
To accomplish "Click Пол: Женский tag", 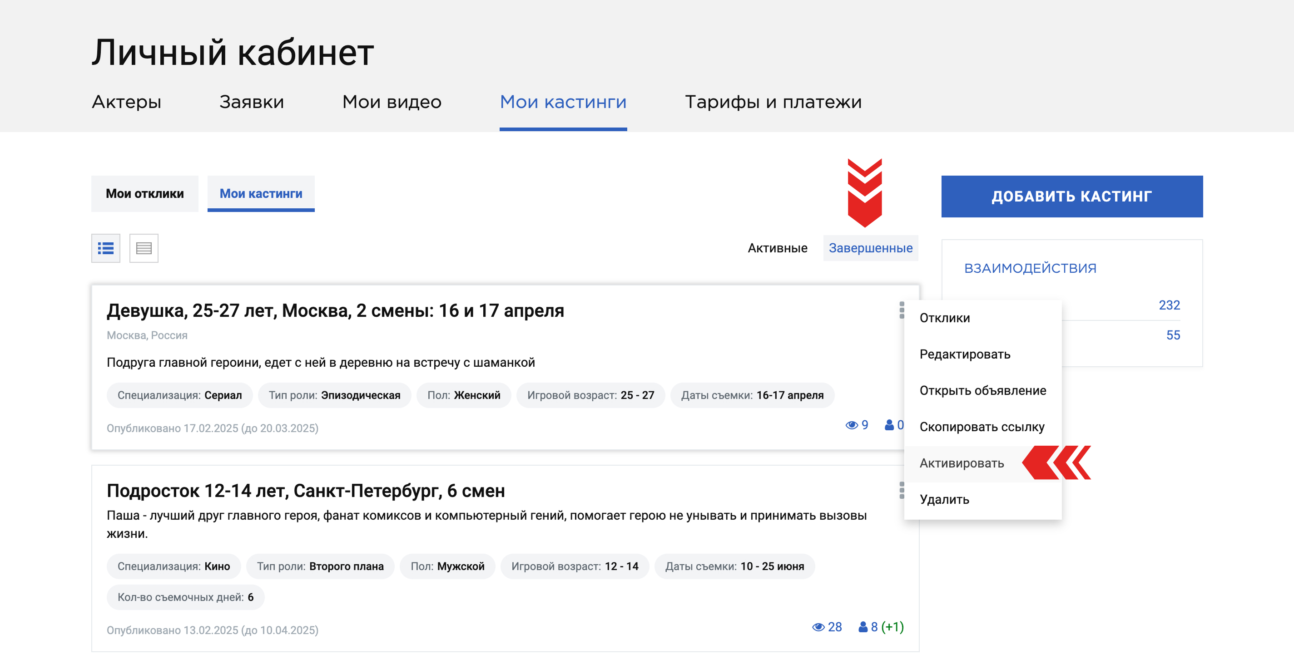I will tap(464, 395).
